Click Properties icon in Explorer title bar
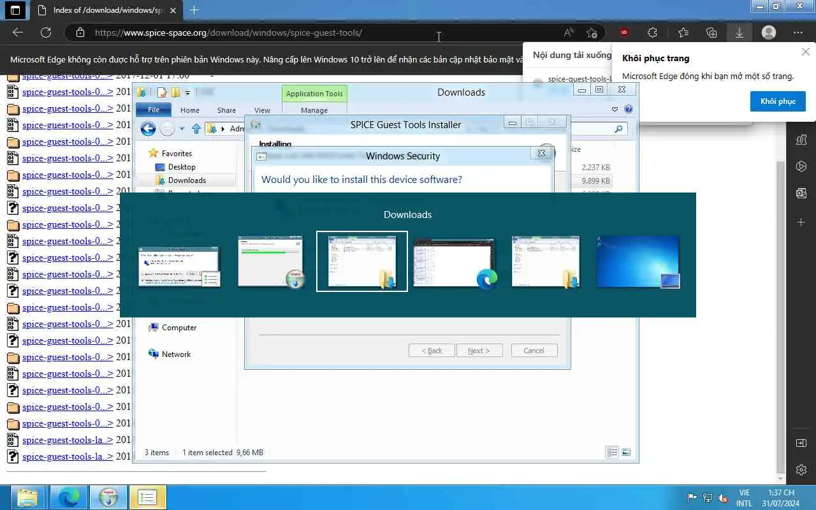 click(x=162, y=92)
